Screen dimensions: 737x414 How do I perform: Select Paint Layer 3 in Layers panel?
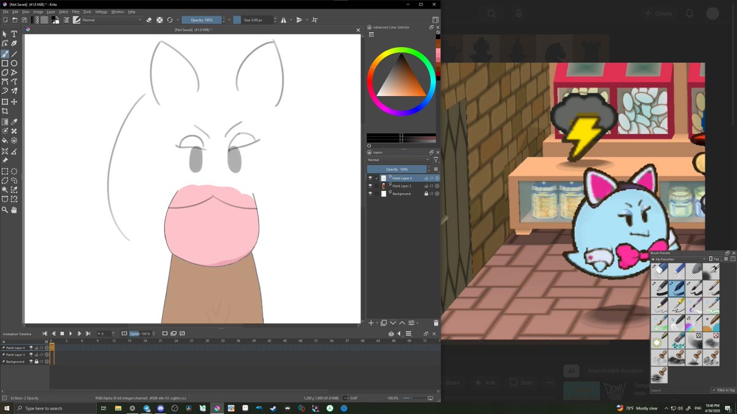tap(403, 186)
